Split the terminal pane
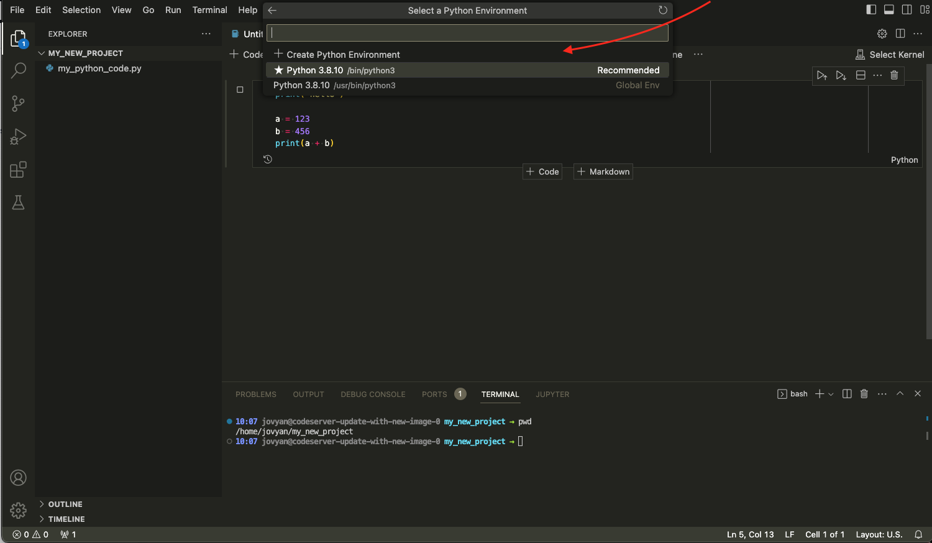The height and width of the screenshot is (543, 932). [x=847, y=394]
